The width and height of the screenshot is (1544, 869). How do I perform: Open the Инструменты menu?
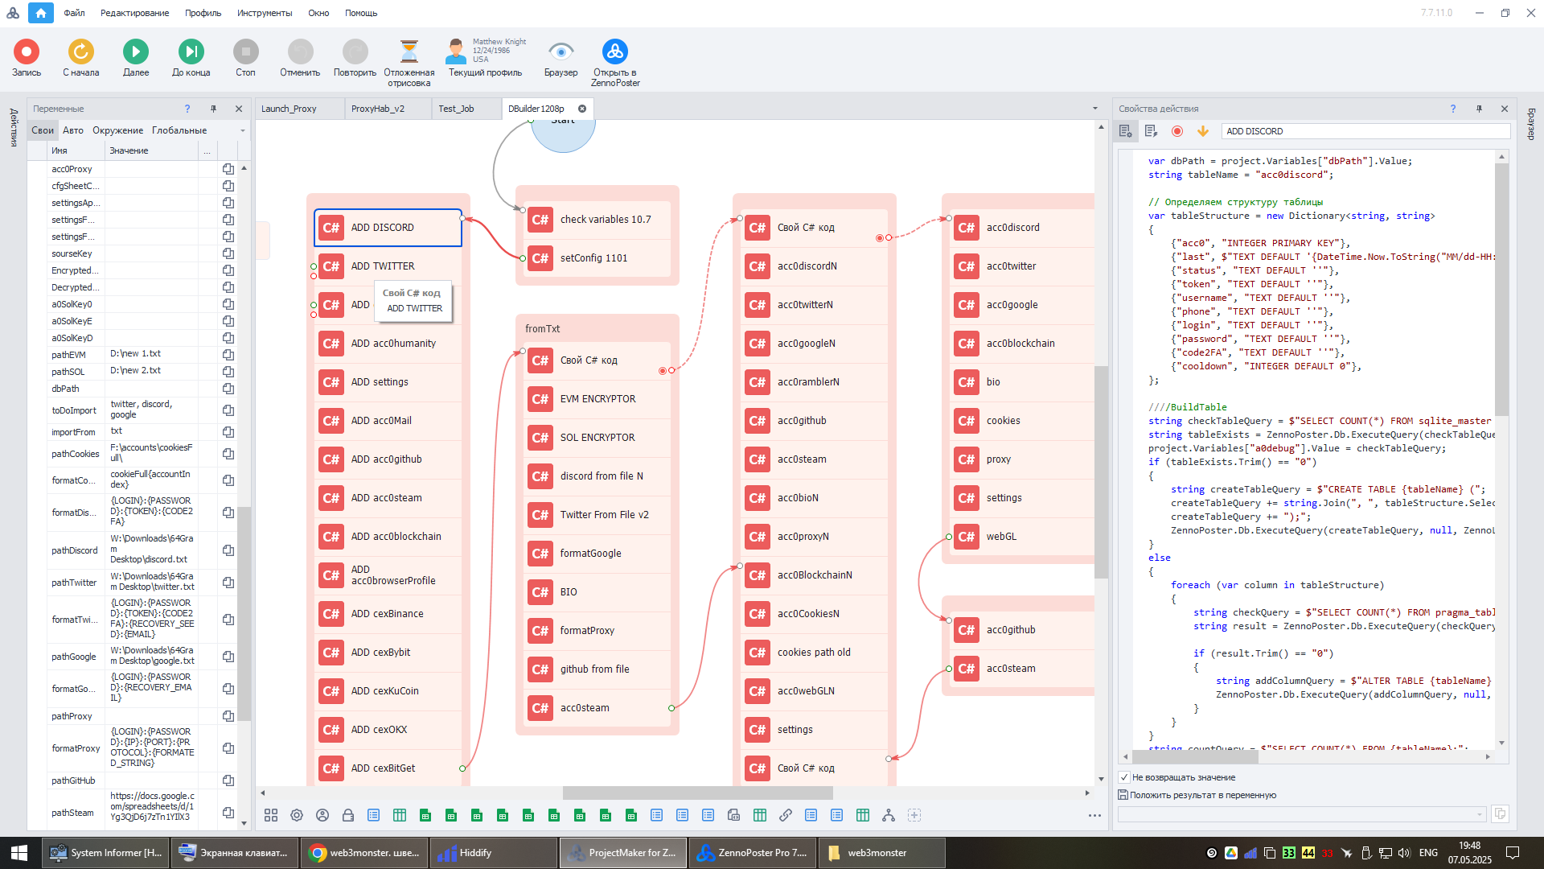(265, 13)
